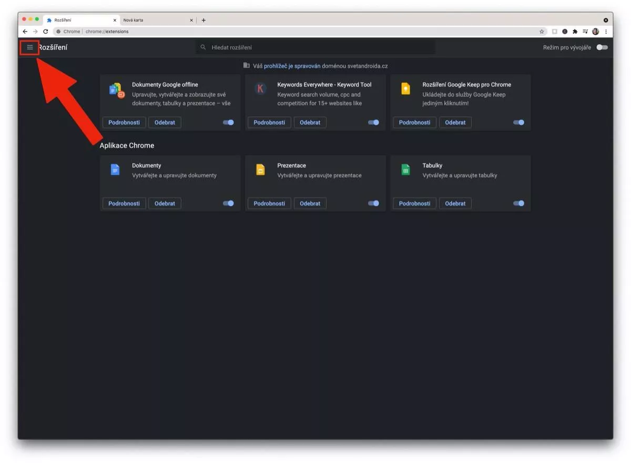Remove Dokumenty Google offline with Odebrat
Viewport: 631px width, 463px height.
[x=165, y=122]
